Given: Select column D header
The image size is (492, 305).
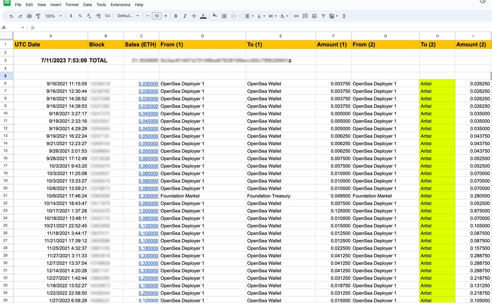Looking at the screenshot, I should [203, 36].
